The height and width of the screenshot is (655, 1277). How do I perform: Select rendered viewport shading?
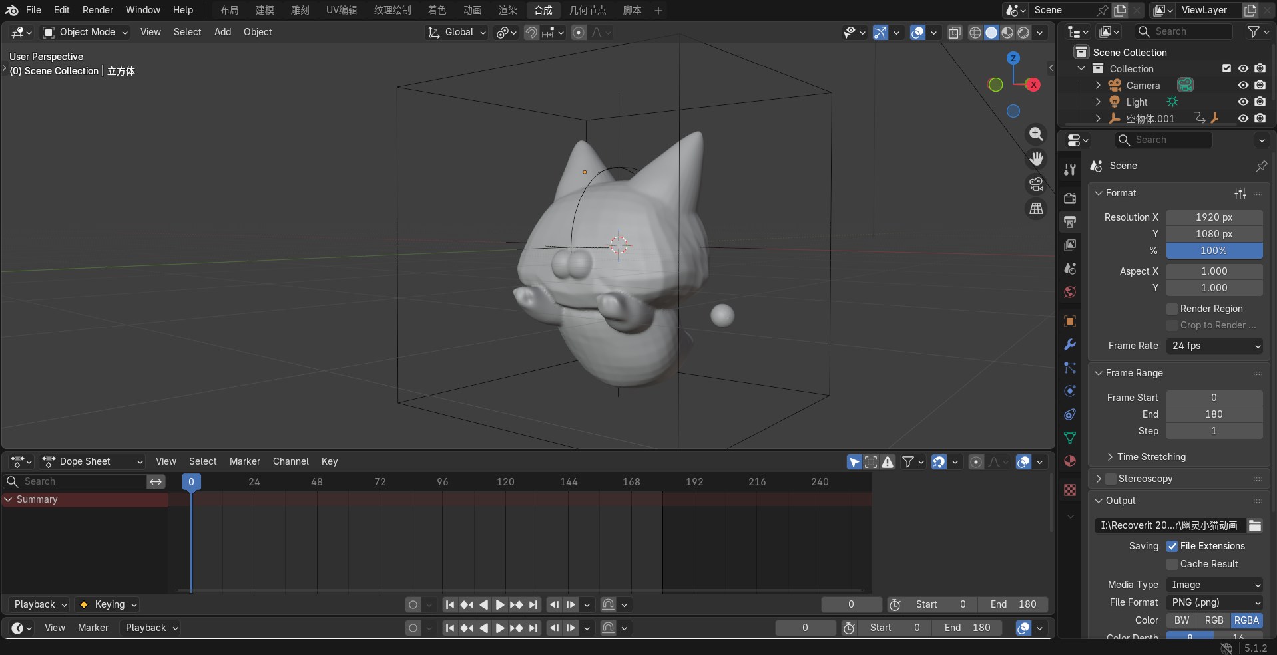pos(1023,32)
